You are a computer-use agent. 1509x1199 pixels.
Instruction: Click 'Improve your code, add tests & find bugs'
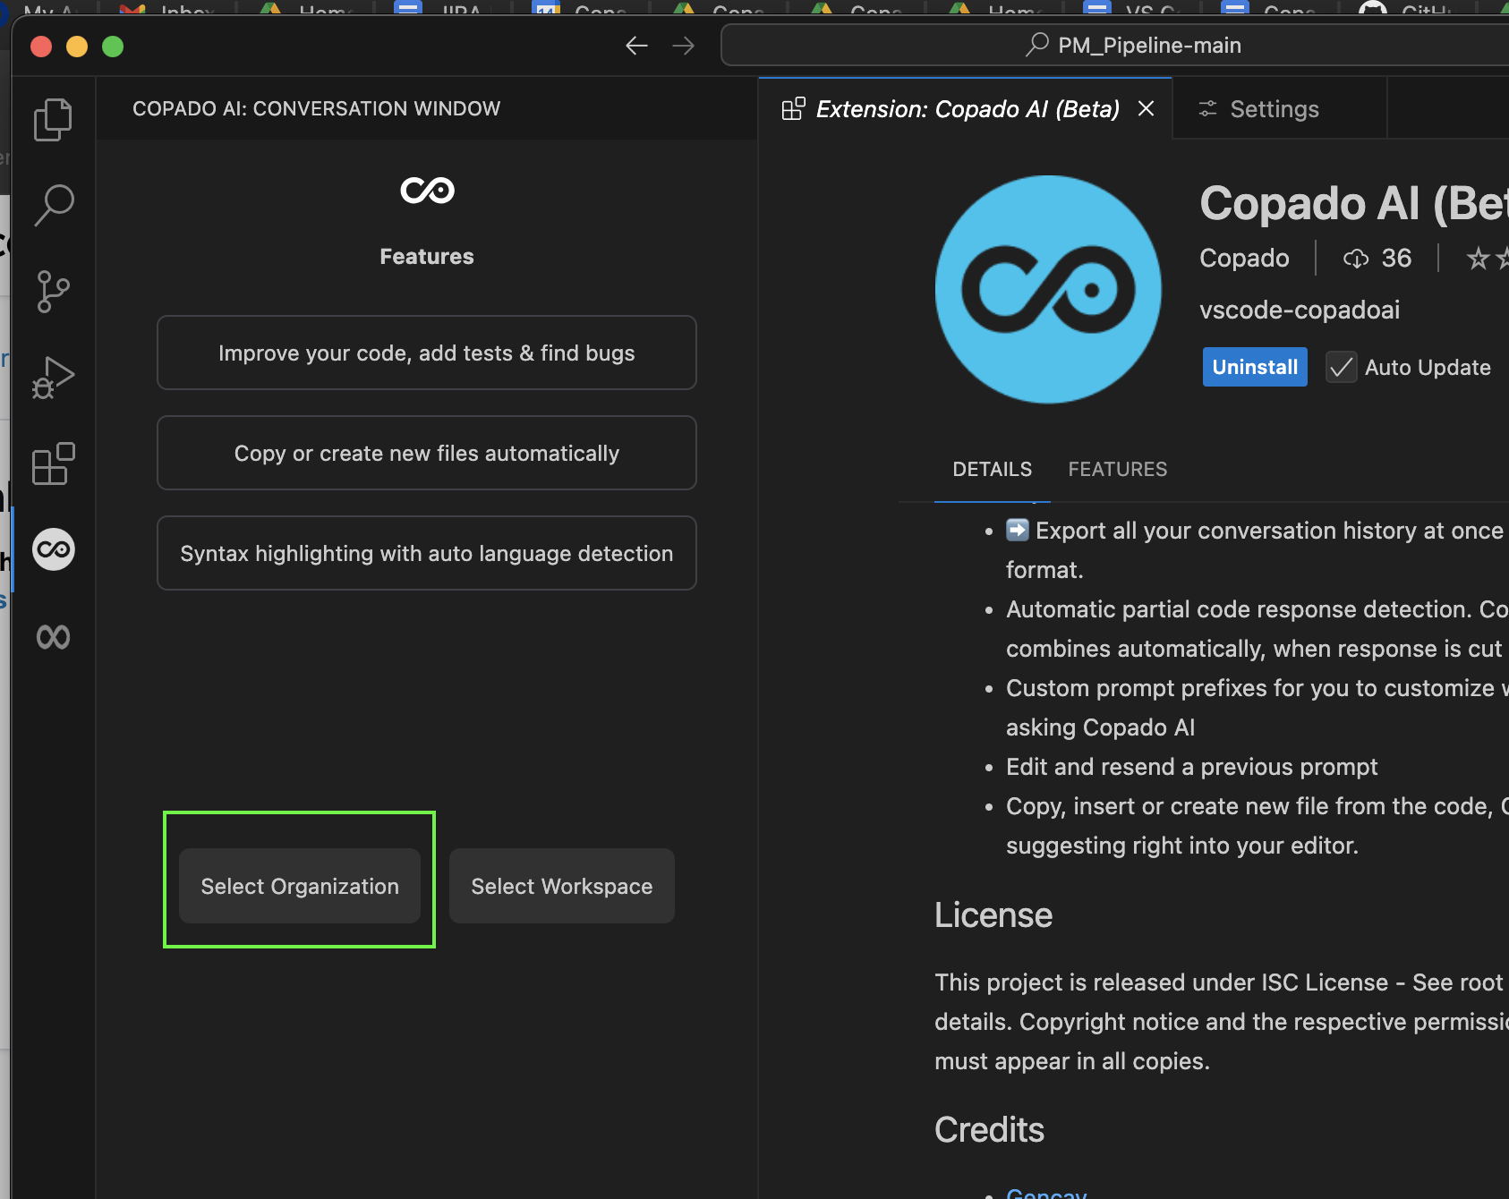pyautogui.click(x=427, y=353)
